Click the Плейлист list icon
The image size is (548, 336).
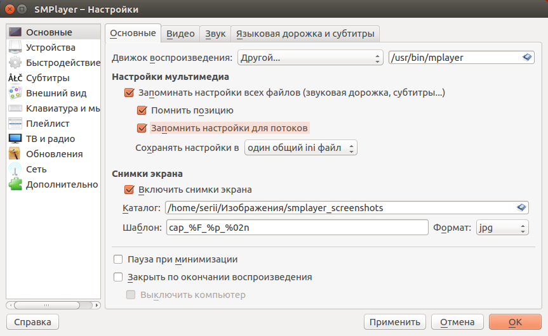pos(15,124)
